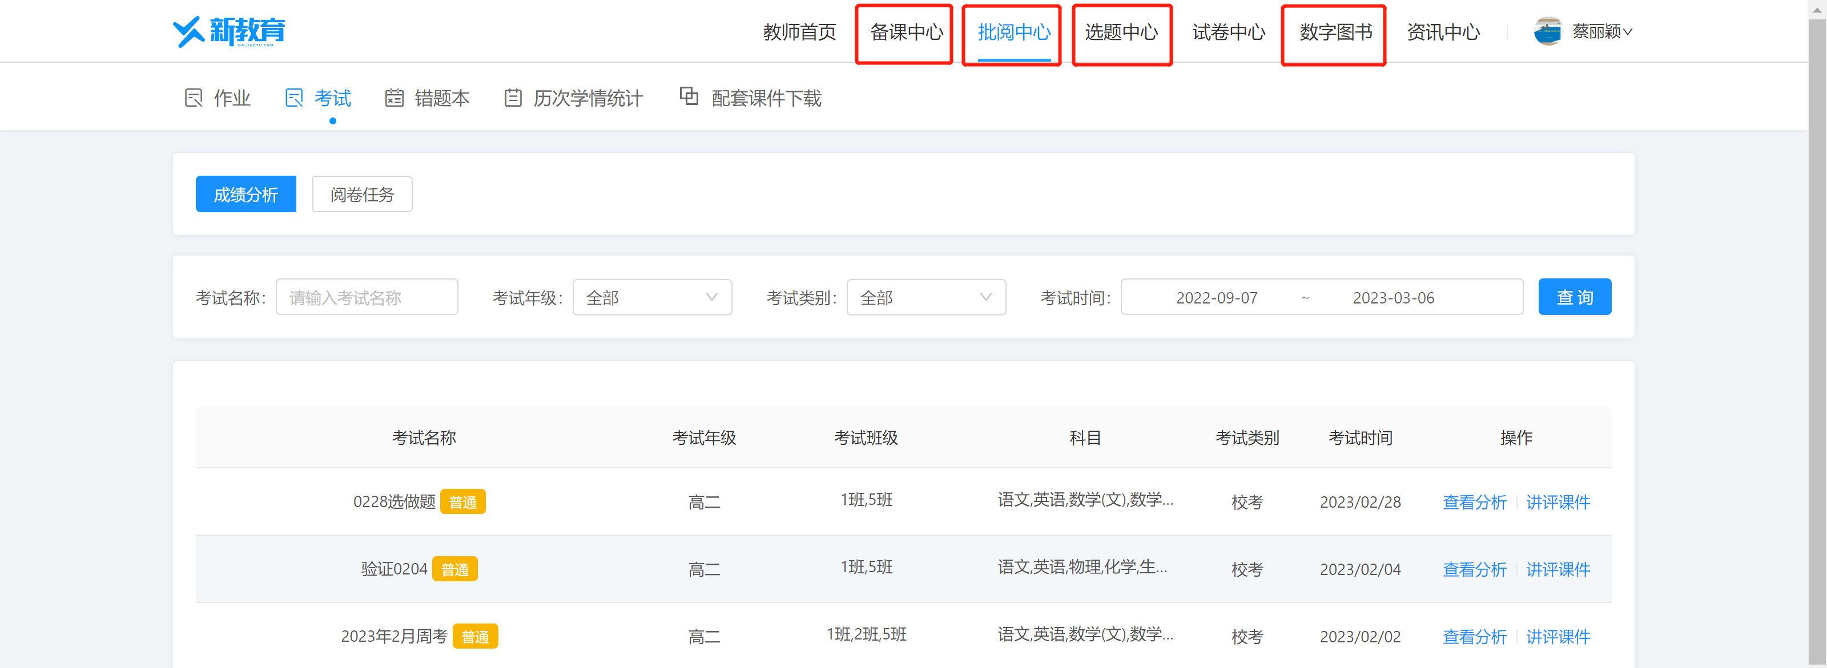Open 查看分析 for 验证0204
Viewport: 1827px width, 668px height.
click(x=1475, y=569)
